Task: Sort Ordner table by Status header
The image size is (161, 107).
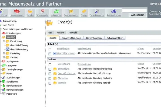Action: pyautogui.click(x=141, y=64)
